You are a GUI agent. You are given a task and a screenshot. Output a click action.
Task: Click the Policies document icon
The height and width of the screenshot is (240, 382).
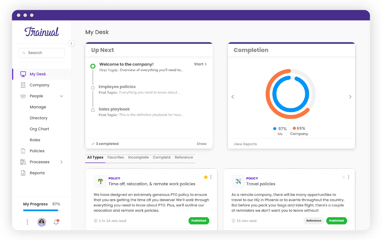(23, 151)
